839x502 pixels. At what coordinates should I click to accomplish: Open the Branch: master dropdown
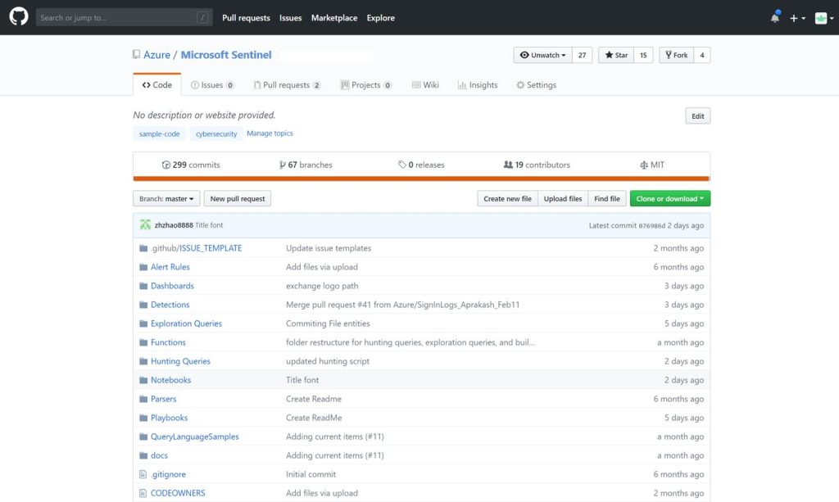tap(166, 198)
